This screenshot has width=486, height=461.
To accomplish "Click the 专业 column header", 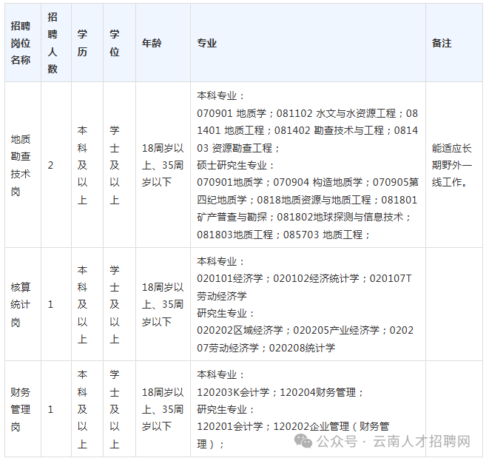I will point(308,43).
